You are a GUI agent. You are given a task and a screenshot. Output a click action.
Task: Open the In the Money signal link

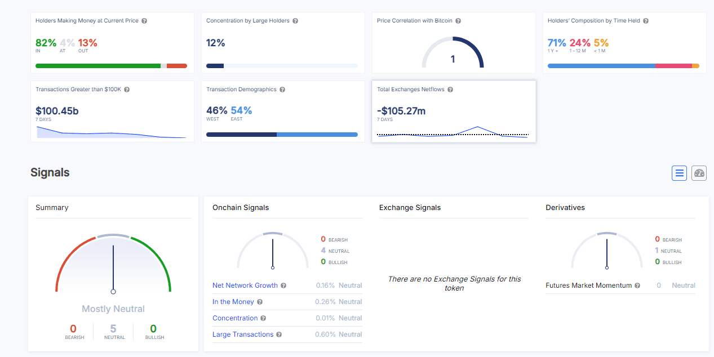point(233,302)
